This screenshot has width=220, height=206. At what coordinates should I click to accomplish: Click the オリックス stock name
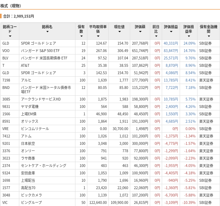coord(29,121)
